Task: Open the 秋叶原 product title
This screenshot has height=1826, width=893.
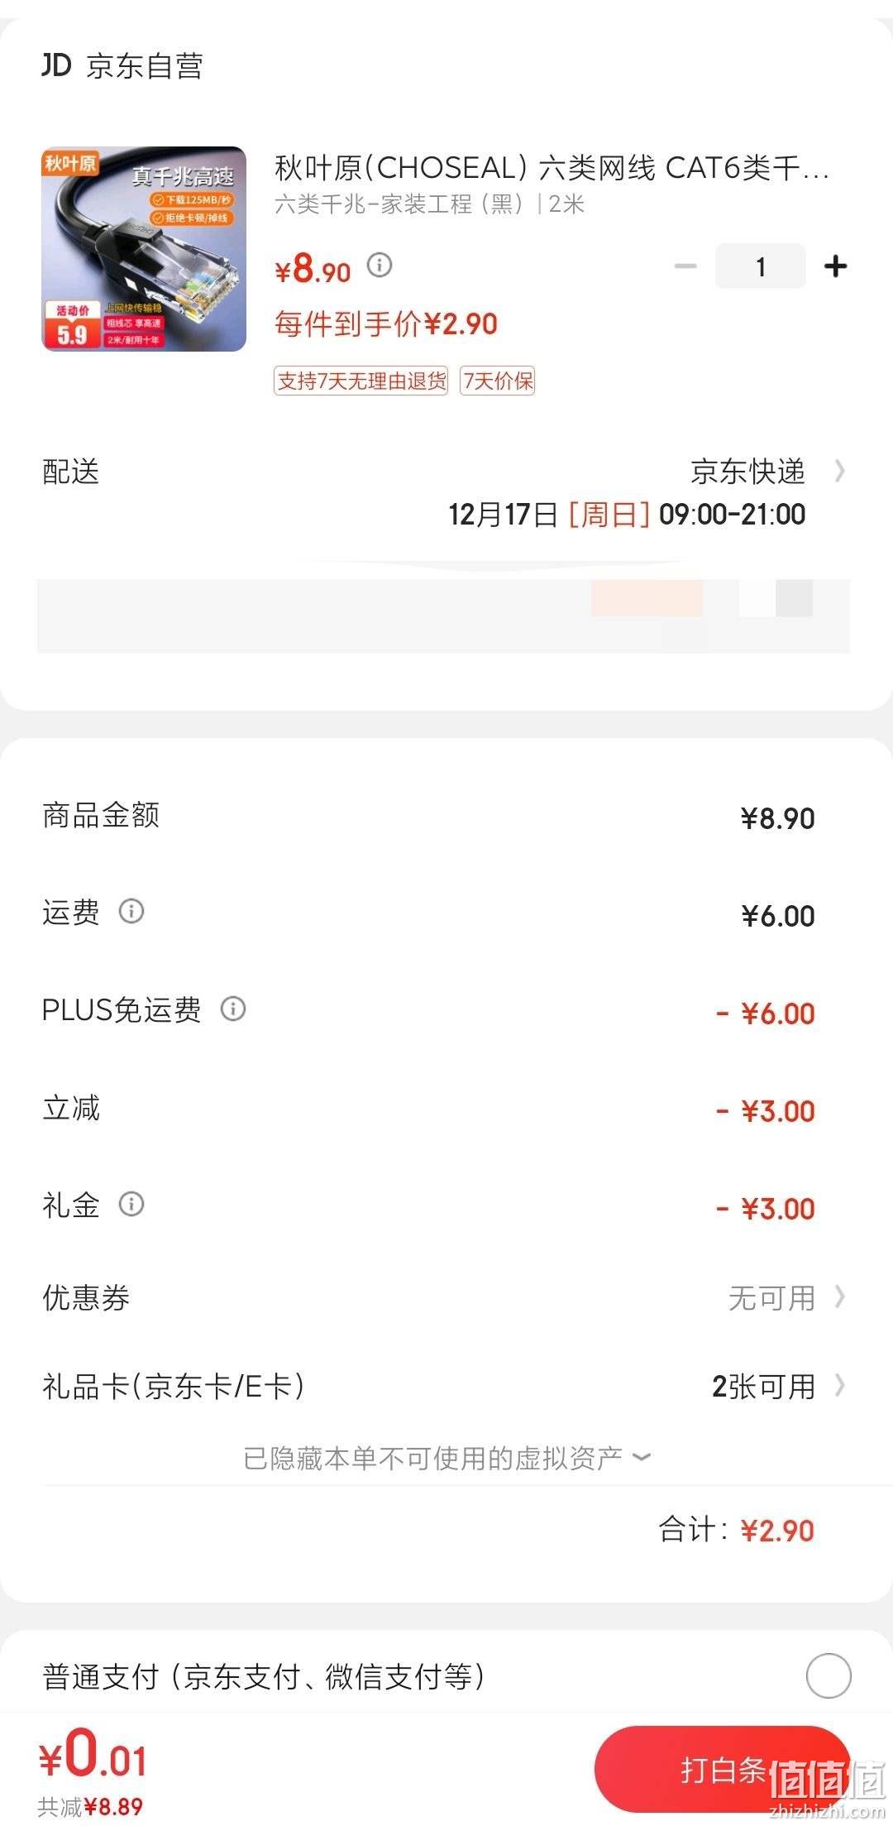Action: pyautogui.click(x=552, y=168)
